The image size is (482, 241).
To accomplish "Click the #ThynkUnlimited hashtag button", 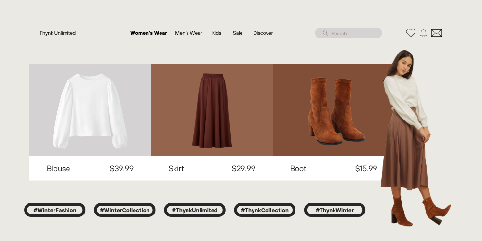I will pos(195,210).
